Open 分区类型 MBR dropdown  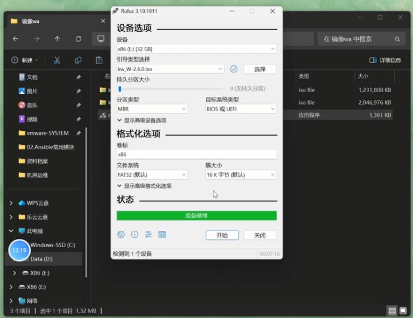tap(152, 109)
